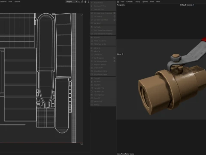Click the UV Rectangularize command
Viewport: 206px width, 155px height.
[100, 61]
